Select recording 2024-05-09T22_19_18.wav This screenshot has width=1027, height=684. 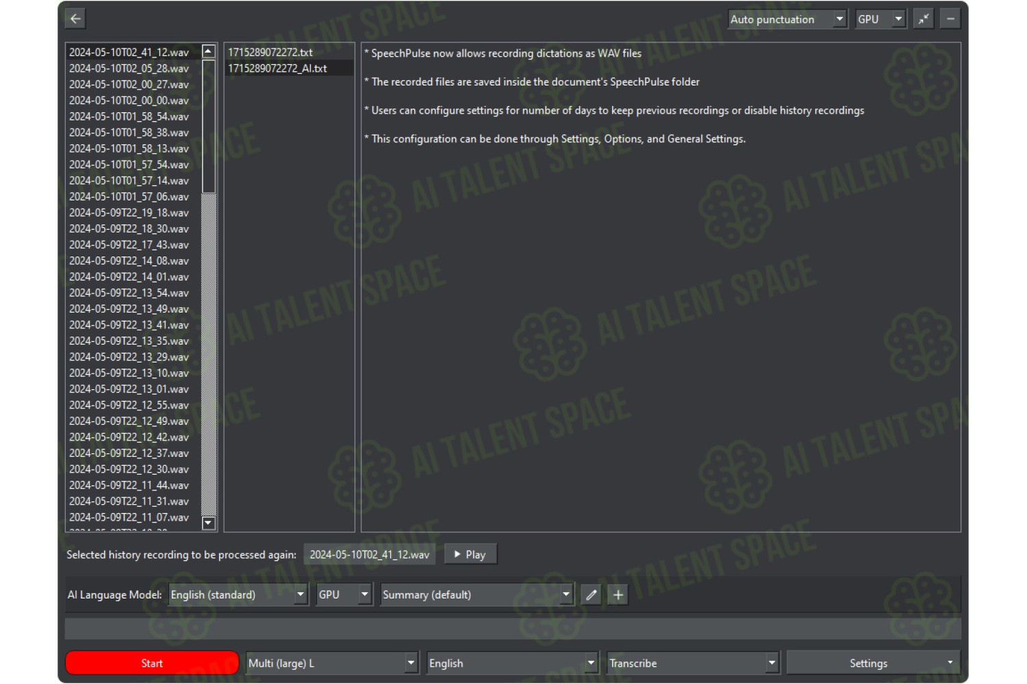pos(134,213)
